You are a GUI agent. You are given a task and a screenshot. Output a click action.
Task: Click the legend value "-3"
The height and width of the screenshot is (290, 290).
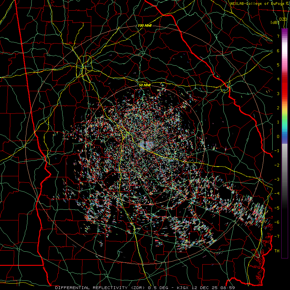tap(277, 179)
